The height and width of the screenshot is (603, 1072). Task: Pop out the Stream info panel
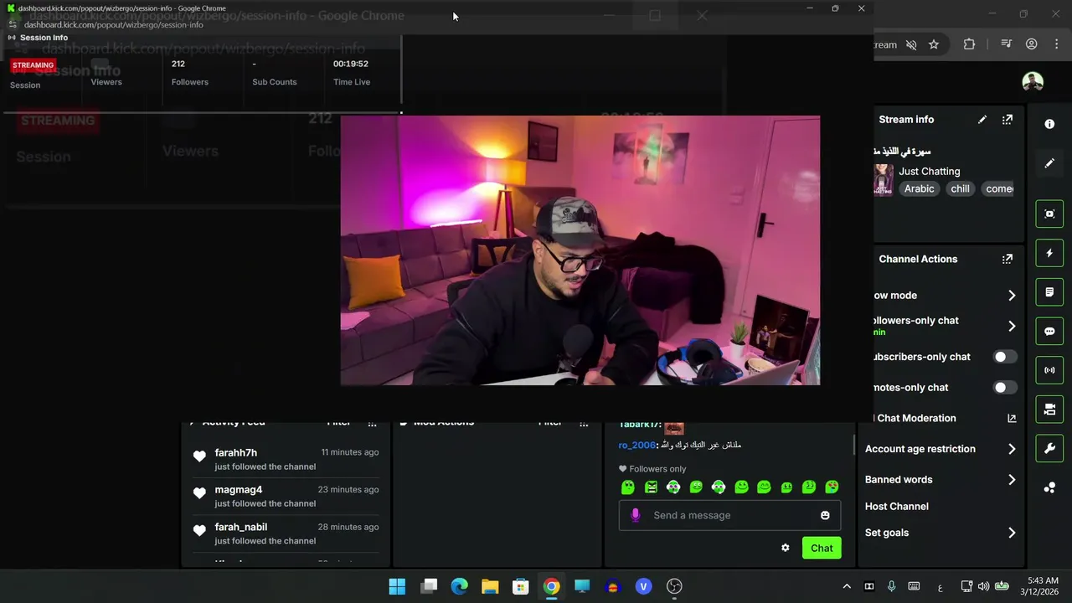pos(1008,120)
